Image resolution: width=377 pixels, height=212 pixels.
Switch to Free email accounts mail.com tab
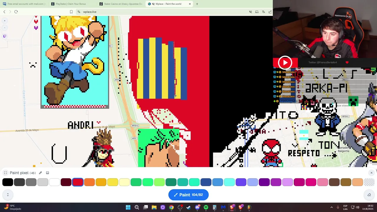click(x=24, y=4)
